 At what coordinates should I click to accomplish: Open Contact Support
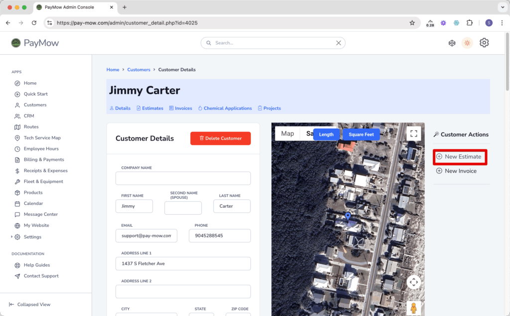[37, 276]
